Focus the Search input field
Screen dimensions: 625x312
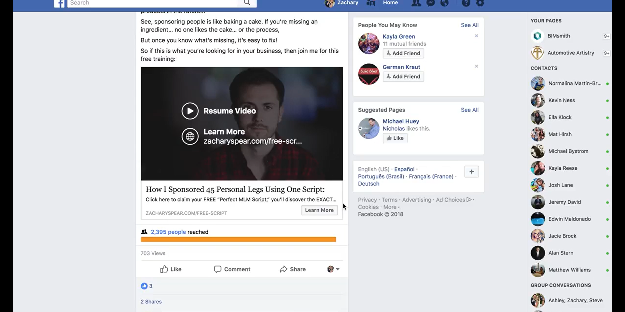click(x=153, y=3)
